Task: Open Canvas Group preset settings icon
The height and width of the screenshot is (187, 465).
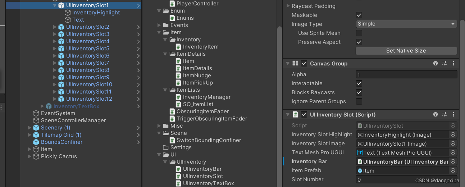Action: (445, 63)
